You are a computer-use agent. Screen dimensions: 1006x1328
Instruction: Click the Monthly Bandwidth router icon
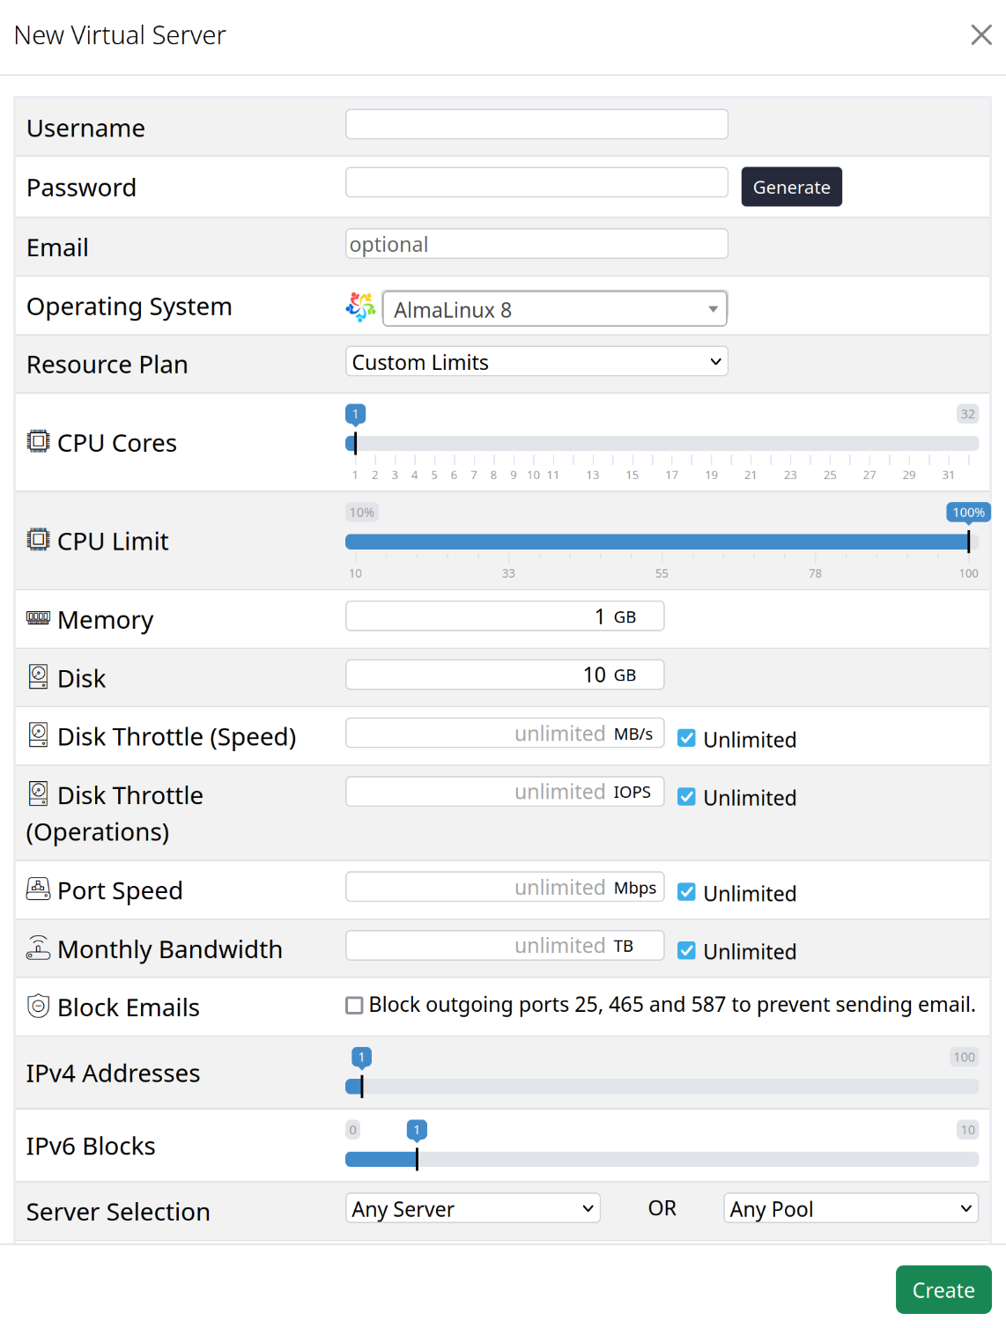(x=38, y=948)
